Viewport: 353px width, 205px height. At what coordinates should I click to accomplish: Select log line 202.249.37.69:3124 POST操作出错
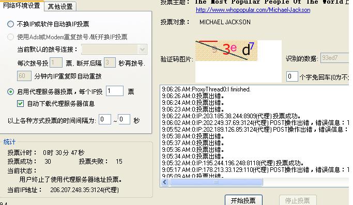pyautogui.click(x=255, y=123)
